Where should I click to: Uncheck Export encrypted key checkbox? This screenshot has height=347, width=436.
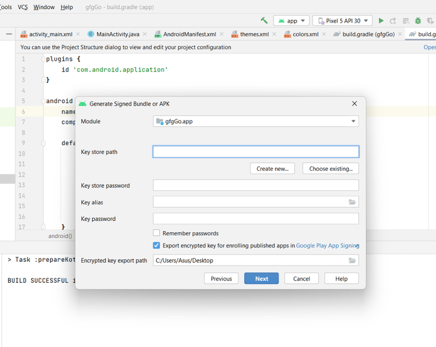[x=157, y=245]
